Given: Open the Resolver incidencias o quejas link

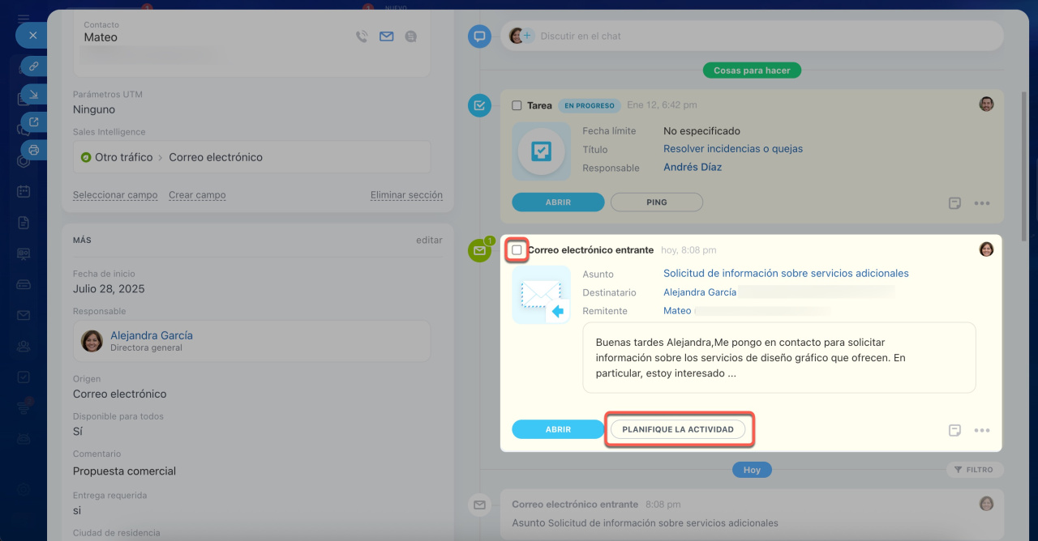Looking at the screenshot, I should [732, 149].
